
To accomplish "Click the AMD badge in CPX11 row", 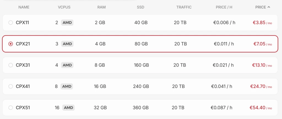I will [67, 23].
